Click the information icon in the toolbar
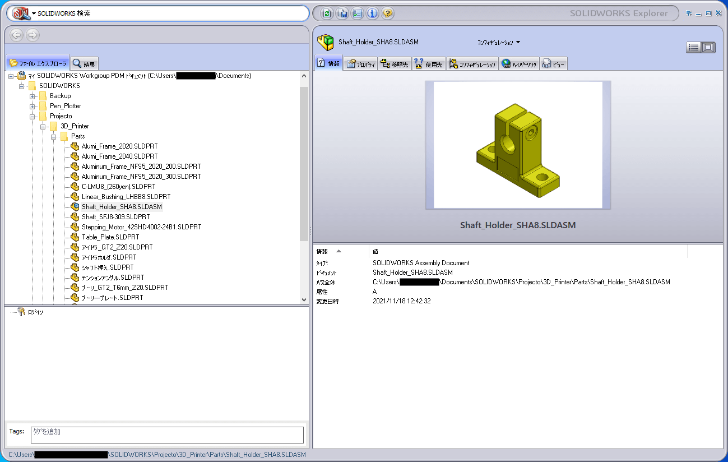Viewport: 728px width, 462px height. pyautogui.click(x=372, y=13)
